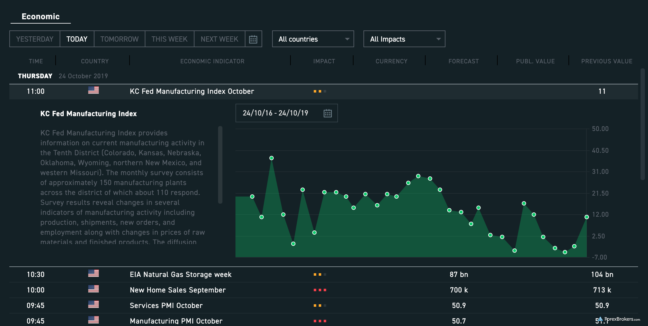This screenshot has width=648, height=326.
Task: Switch to the TOMORROW tab
Action: coord(119,39)
